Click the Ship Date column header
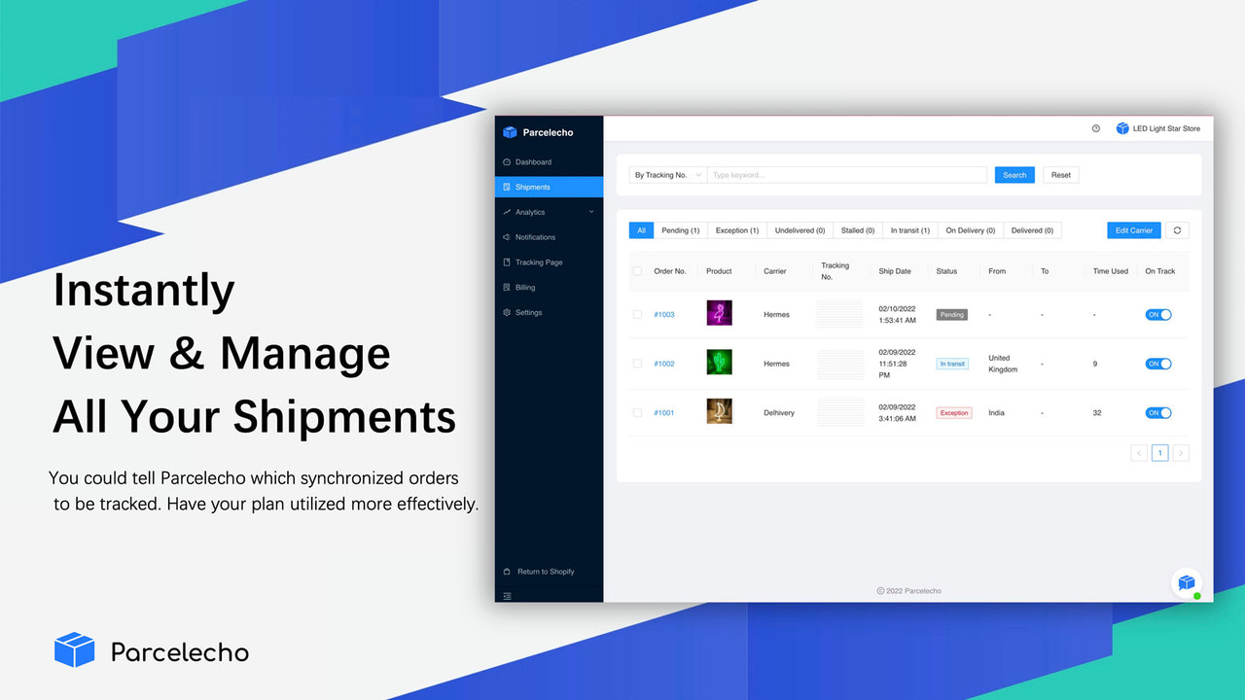1245x700 pixels. 895,271
